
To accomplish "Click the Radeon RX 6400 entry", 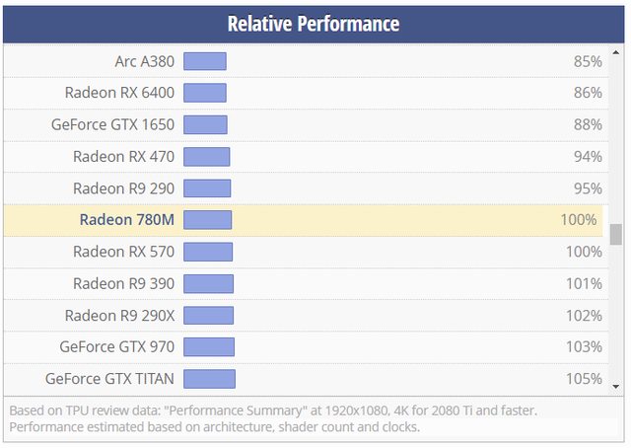I will tap(119, 93).
